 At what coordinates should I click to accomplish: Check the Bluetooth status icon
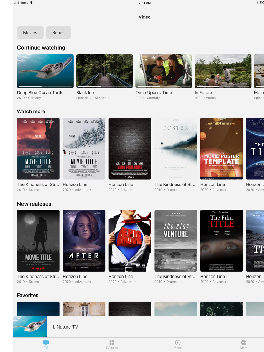(x=258, y=3)
